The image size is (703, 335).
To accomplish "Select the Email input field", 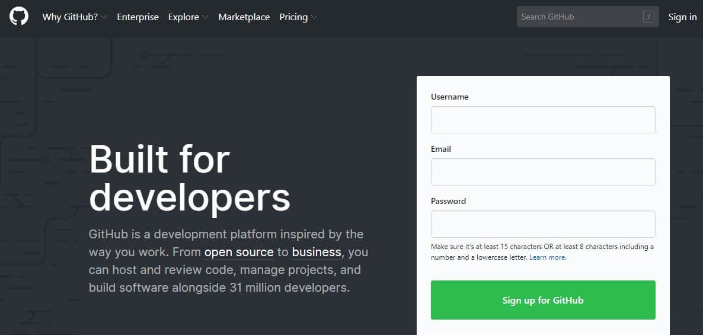I will coord(543,172).
